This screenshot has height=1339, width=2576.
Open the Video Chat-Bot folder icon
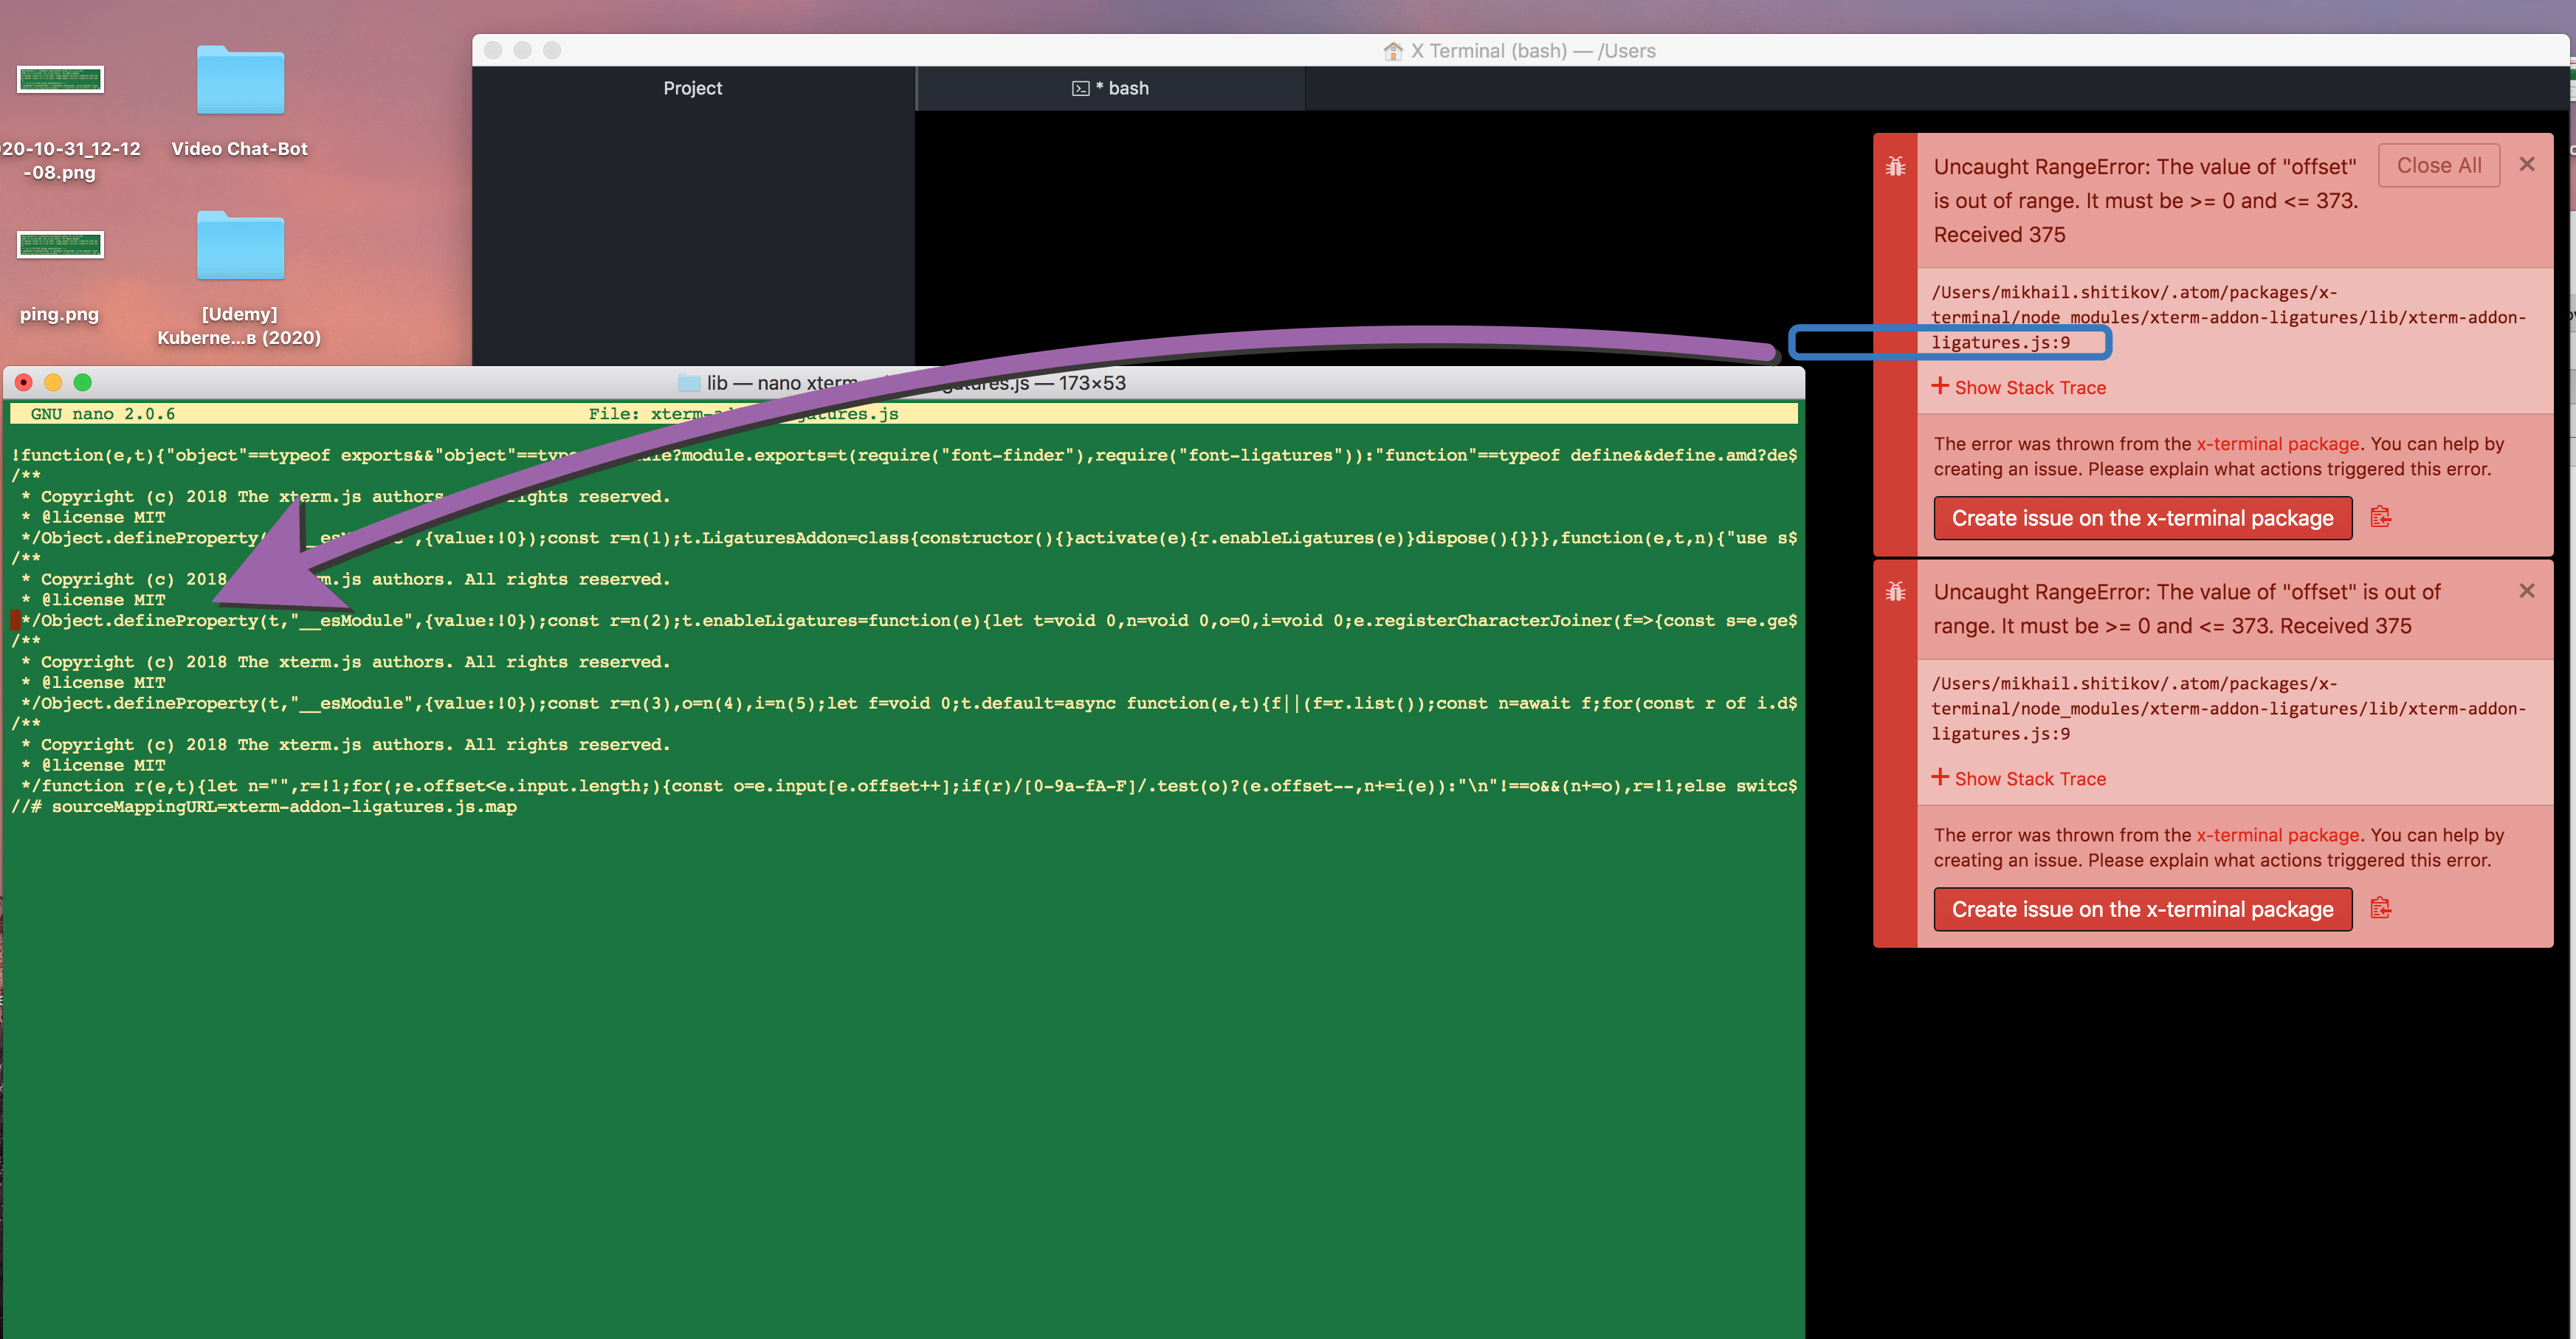pos(240,82)
